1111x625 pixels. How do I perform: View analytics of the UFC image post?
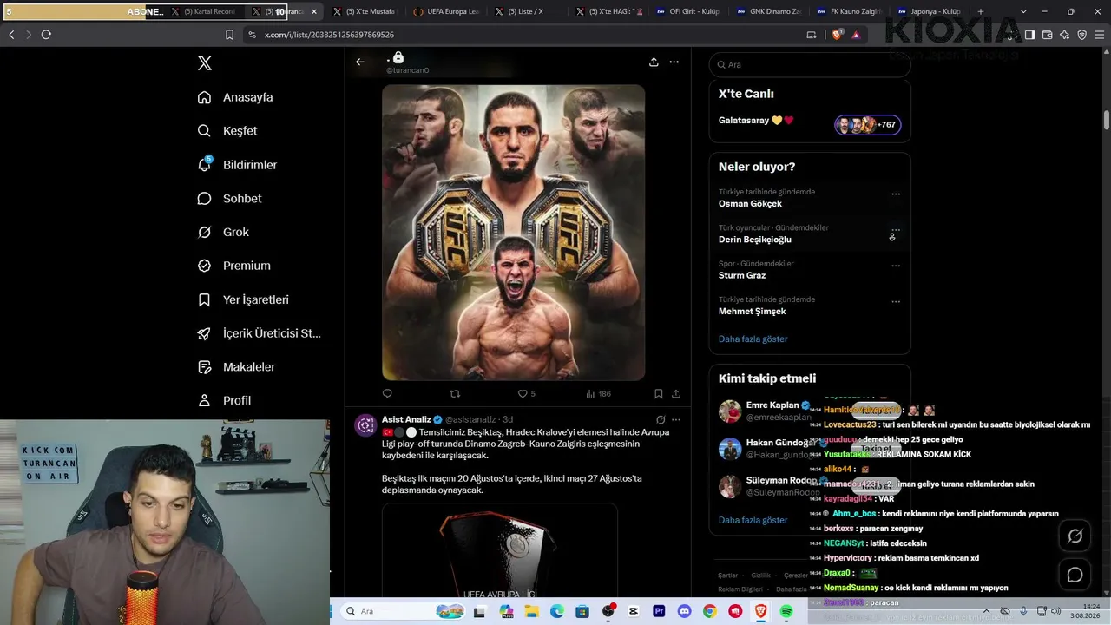pyautogui.click(x=598, y=393)
